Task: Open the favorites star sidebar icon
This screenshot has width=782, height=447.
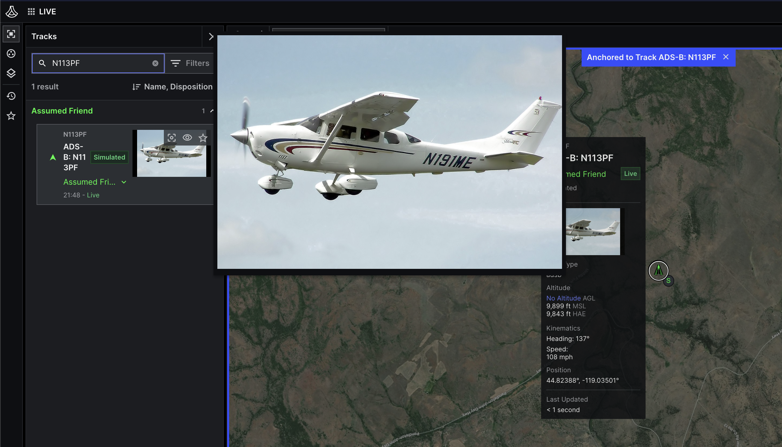Action: 11,116
